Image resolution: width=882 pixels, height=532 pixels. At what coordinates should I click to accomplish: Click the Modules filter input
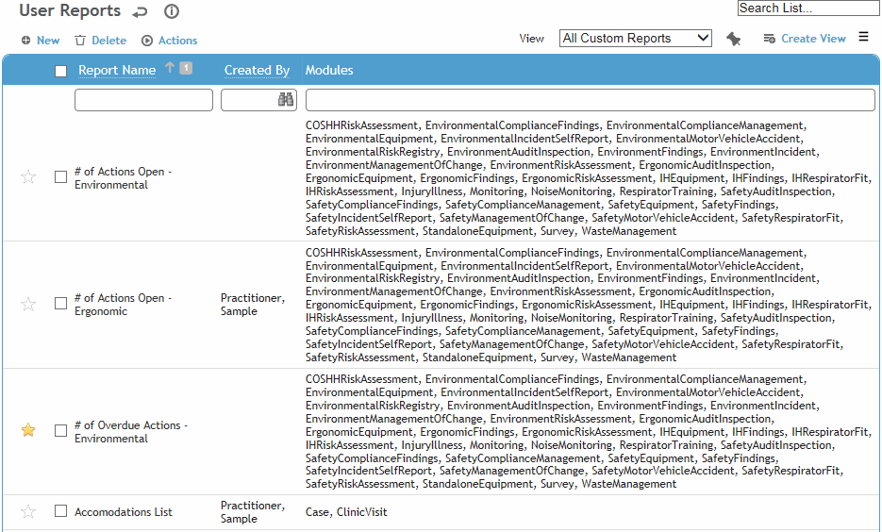click(591, 100)
